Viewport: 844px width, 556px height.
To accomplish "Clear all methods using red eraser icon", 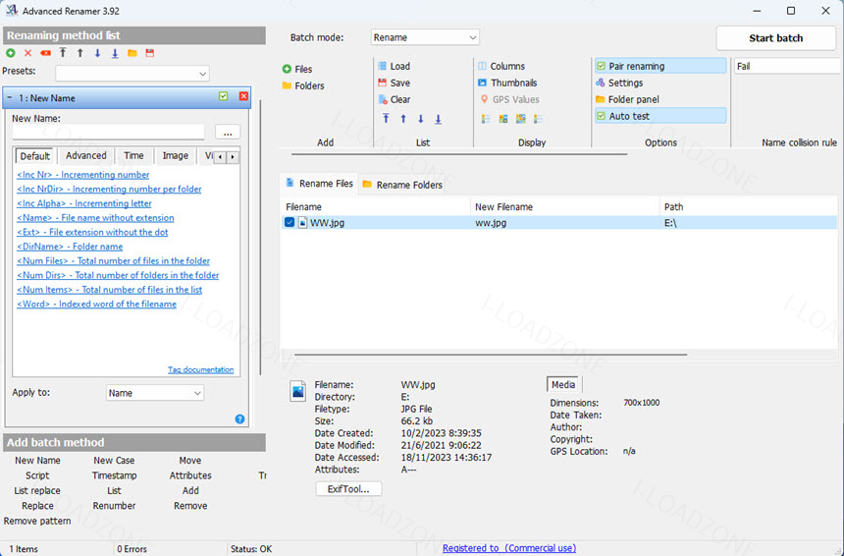I will coord(46,53).
